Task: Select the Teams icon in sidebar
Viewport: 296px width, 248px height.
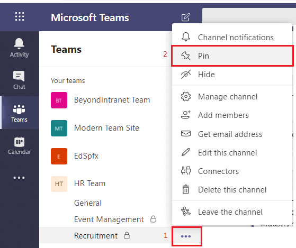Action: click(19, 113)
